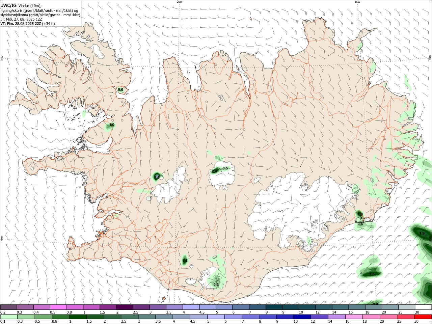Click the pink swatch between 16 and 18 in the lower legend row
This screenshot has height=324, width=432.
click(353, 317)
